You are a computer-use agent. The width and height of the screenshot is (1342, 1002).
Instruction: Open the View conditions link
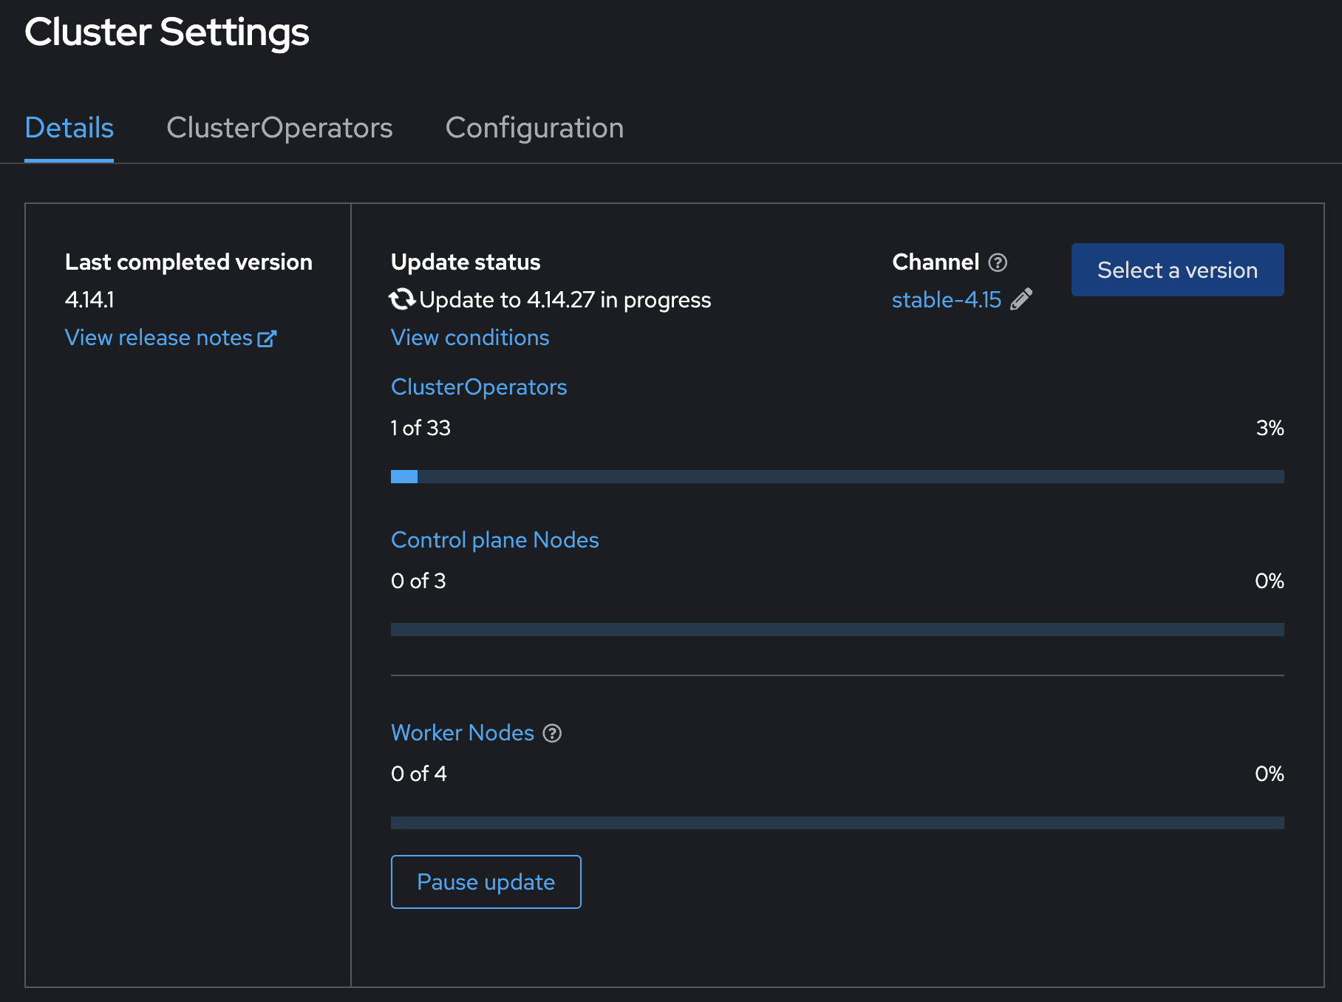pos(470,338)
